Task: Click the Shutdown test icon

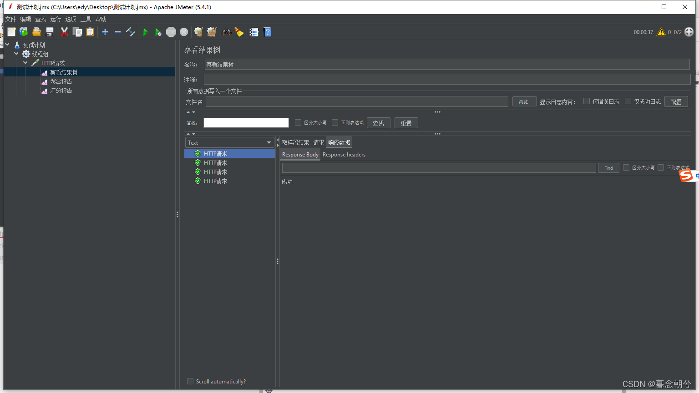Action: (x=184, y=32)
